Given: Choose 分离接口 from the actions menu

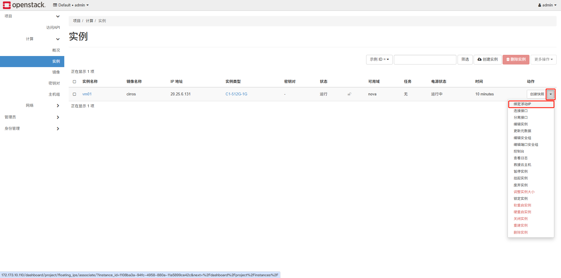Looking at the screenshot, I should pos(531,118).
